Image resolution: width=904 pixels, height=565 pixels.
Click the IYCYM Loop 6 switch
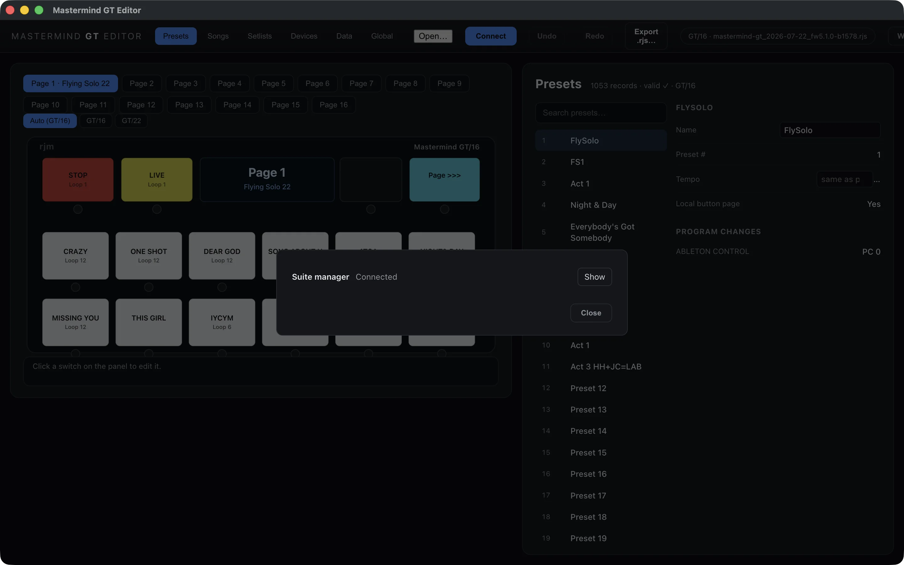[x=222, y=322]
